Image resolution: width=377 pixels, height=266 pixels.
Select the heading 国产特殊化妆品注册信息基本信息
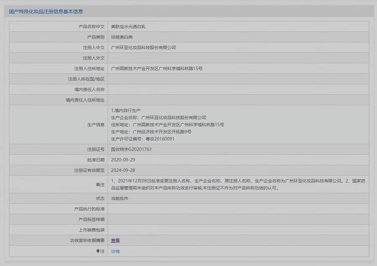tap(46, 11)
